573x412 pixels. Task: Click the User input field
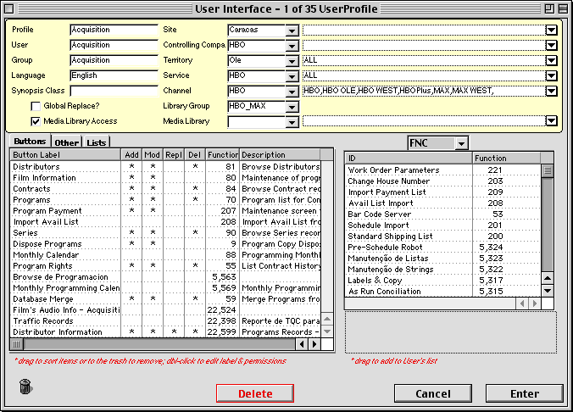coord(114,45)
